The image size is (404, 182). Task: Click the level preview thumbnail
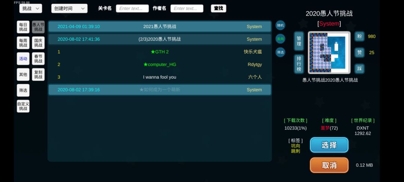[329, 52]
